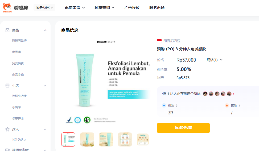Go to 热销商品榜 in sidebar
Viewport: 259px width, 151px height.
click(19, 41)
